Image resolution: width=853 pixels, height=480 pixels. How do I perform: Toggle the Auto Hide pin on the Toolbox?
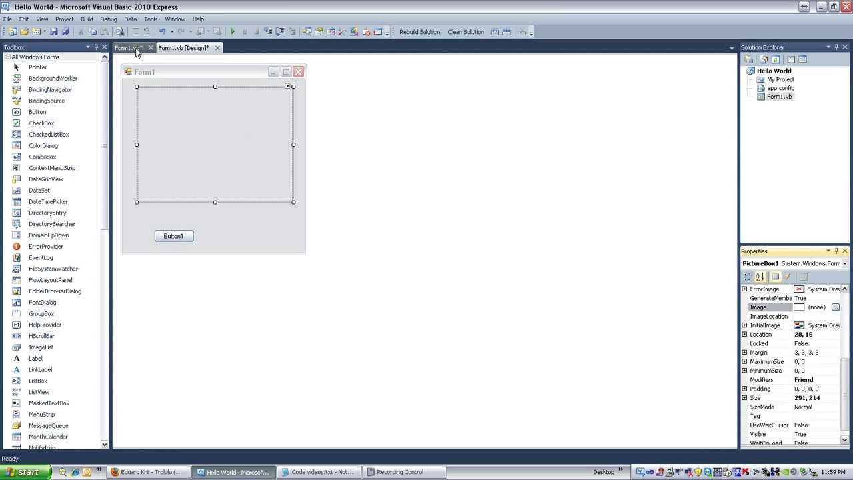tap(95, 47)
